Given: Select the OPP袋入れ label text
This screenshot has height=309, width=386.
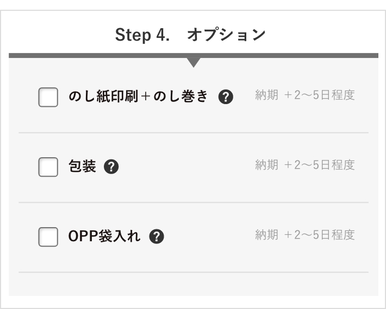Looking at the screenshot, I should coord(104,236).
